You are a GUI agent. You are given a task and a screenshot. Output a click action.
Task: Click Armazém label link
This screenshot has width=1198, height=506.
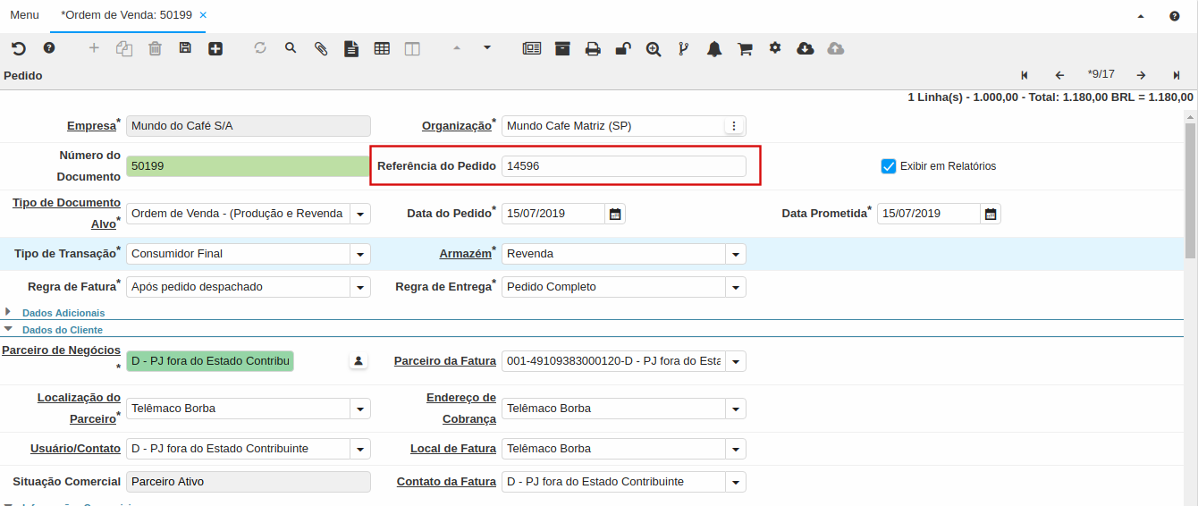(465, 254)
